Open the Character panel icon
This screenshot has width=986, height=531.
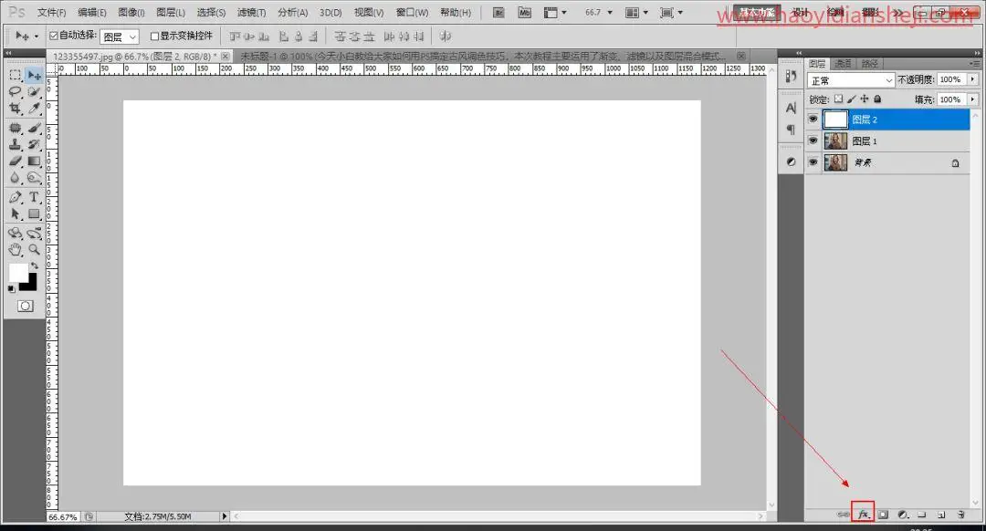pyautogui.click(x=791, y=108)
